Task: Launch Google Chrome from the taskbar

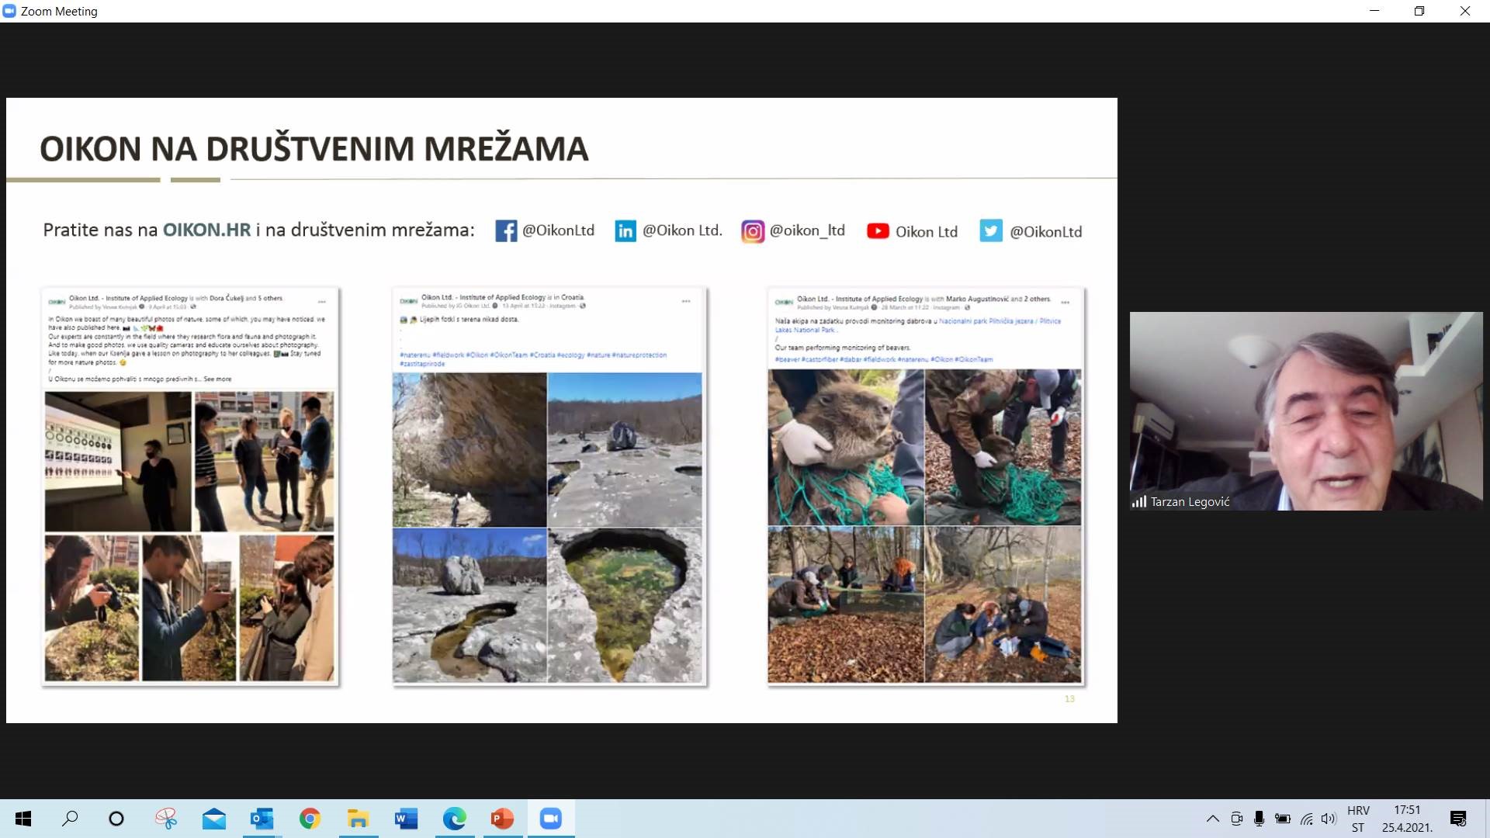Action: coord(310,819)
